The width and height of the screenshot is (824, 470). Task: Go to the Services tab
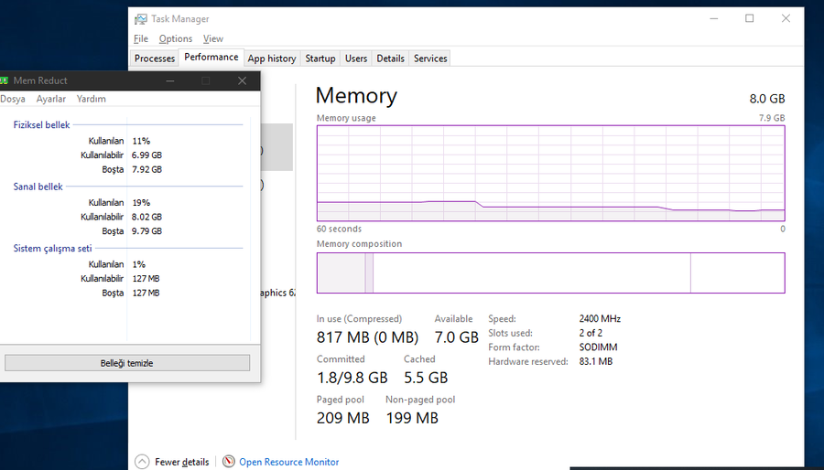point(430,59)
